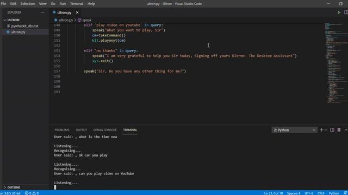This screenshot has height=195, width=348.
Task: Click the cm=takeCommand() code line
Action: (109, 35)
